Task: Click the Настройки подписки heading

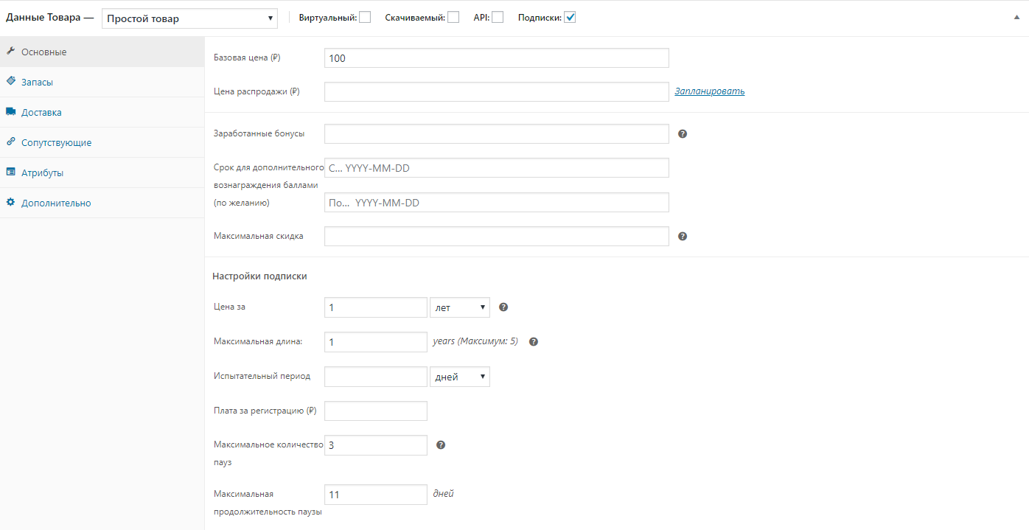Action: tap(259, 276)
